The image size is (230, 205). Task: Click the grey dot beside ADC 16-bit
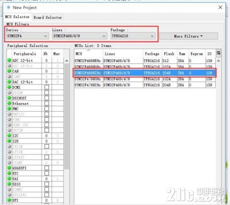coord(9,66)
